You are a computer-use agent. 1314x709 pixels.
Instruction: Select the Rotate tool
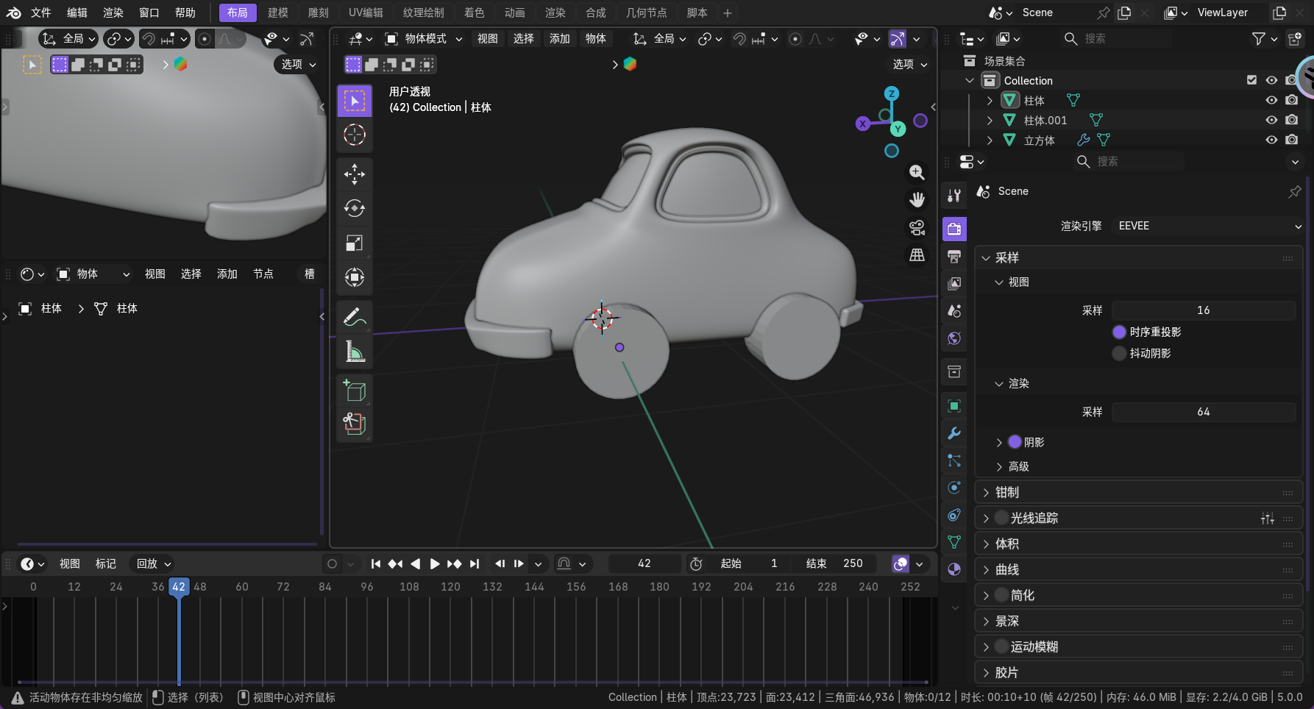[x=355, y=209]
